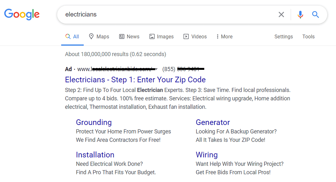Switch to the Images tab
This screenshot has width=336, height=182.
[x=161, y=37]
